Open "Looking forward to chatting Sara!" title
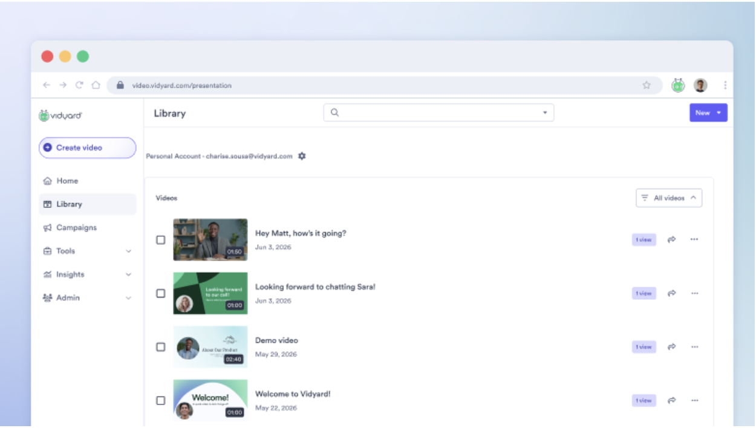This screenshot has height=428, width=756. (315, 287)
